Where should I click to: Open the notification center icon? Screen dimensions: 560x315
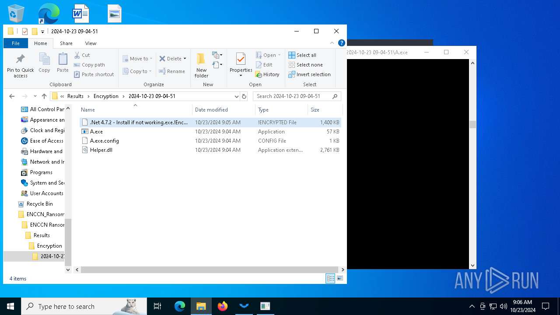[x=546, y=306]
